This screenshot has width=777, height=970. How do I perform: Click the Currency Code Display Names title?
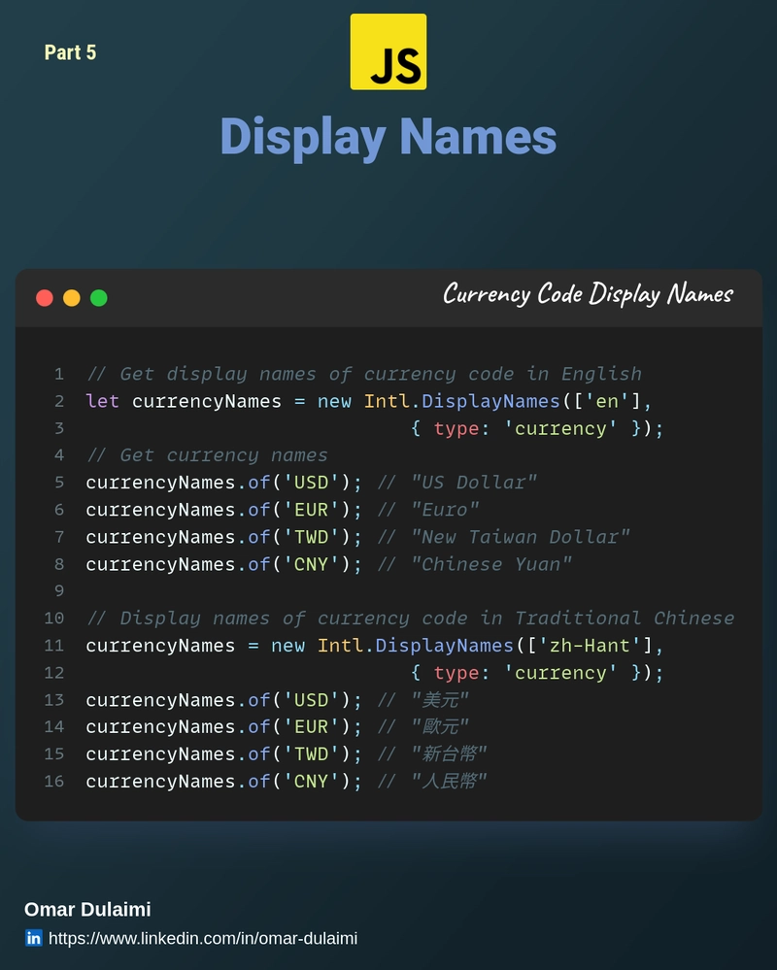(588, 293)
